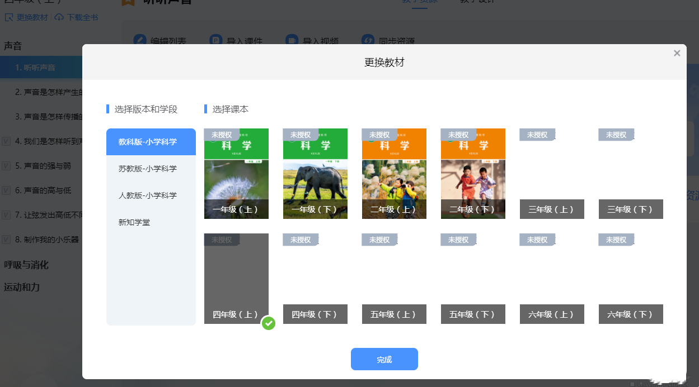Select 人教版-小学科学 edition
699x387 pixels.
tap(151, 195)
